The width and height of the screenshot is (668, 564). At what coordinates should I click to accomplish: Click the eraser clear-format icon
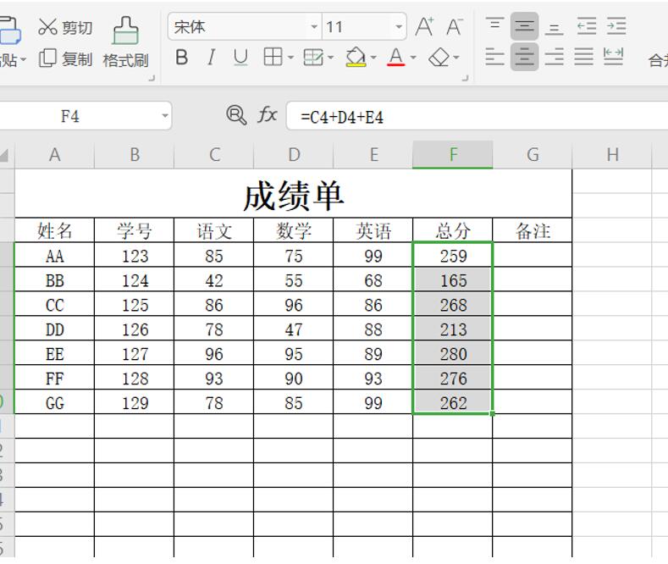439,58
